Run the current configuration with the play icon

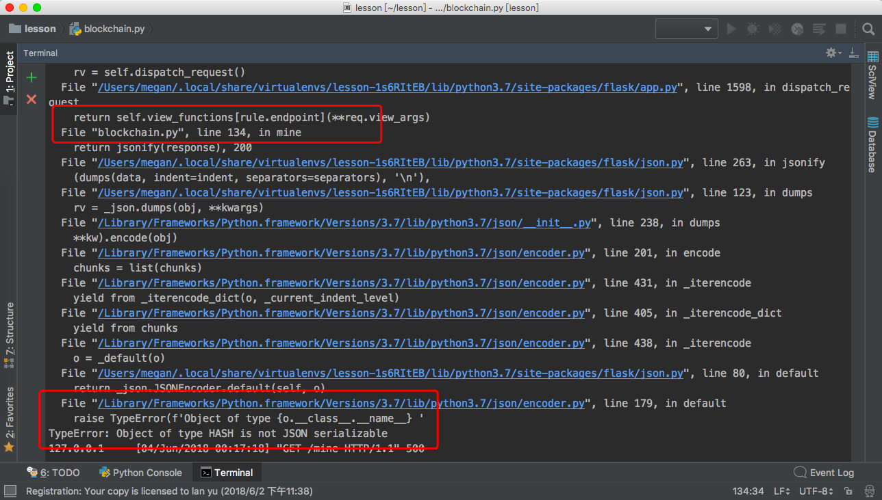[x=731, y=29]
